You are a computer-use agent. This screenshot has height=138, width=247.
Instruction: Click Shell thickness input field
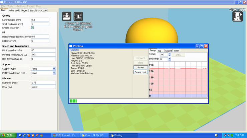pyautogui.click(x=40, y=24)
